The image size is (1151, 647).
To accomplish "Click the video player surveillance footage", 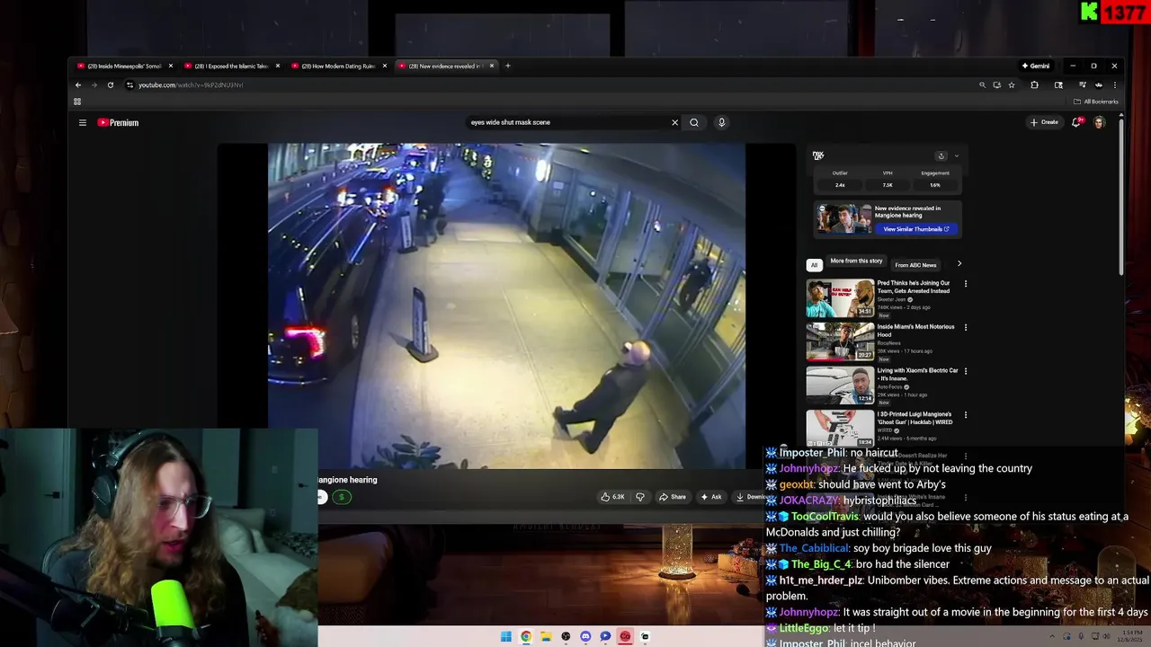I will [506, 306].
